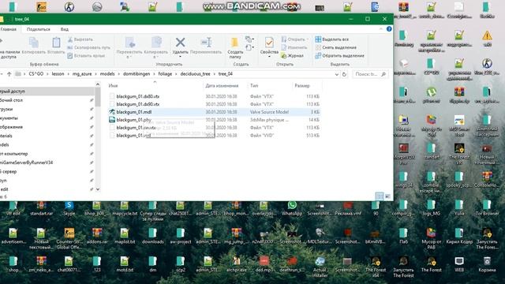Select the WEB desktop icon
The image size is (505, 284).
coord(459,264)
